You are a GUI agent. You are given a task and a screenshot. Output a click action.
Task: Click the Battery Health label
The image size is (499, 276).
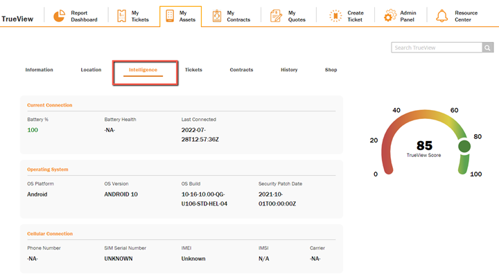point(120,120)
